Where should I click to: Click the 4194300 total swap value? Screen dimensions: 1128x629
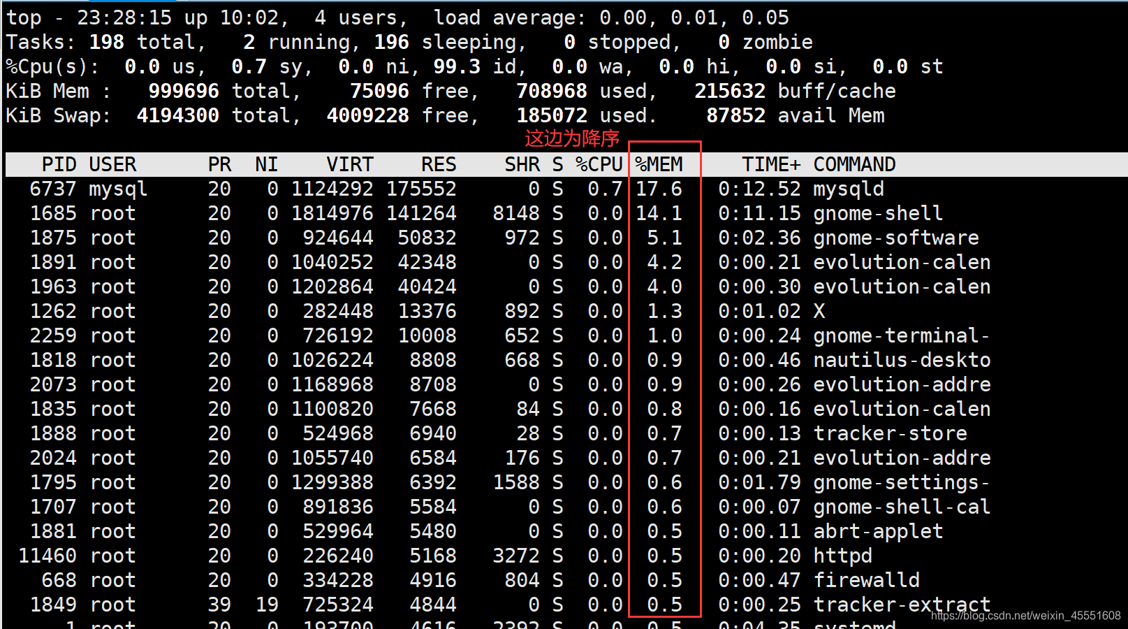[x=177, y=115]
